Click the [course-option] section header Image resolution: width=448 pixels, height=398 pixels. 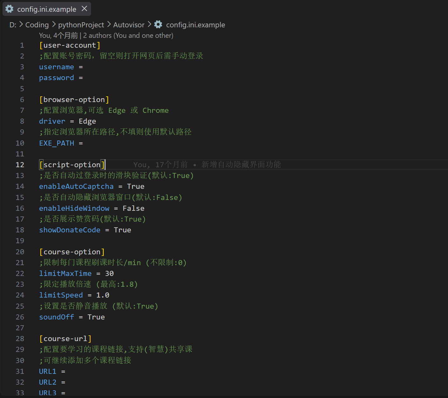click(x=72, y=252)
